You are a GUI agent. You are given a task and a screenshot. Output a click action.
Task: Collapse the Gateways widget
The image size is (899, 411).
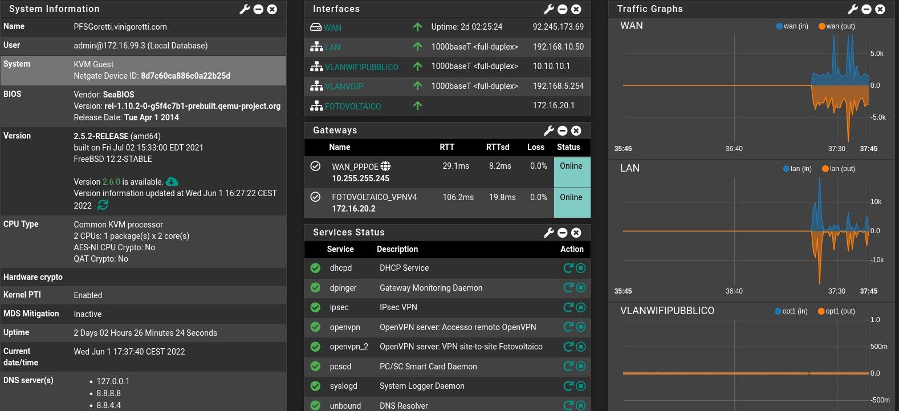[563, 131]
